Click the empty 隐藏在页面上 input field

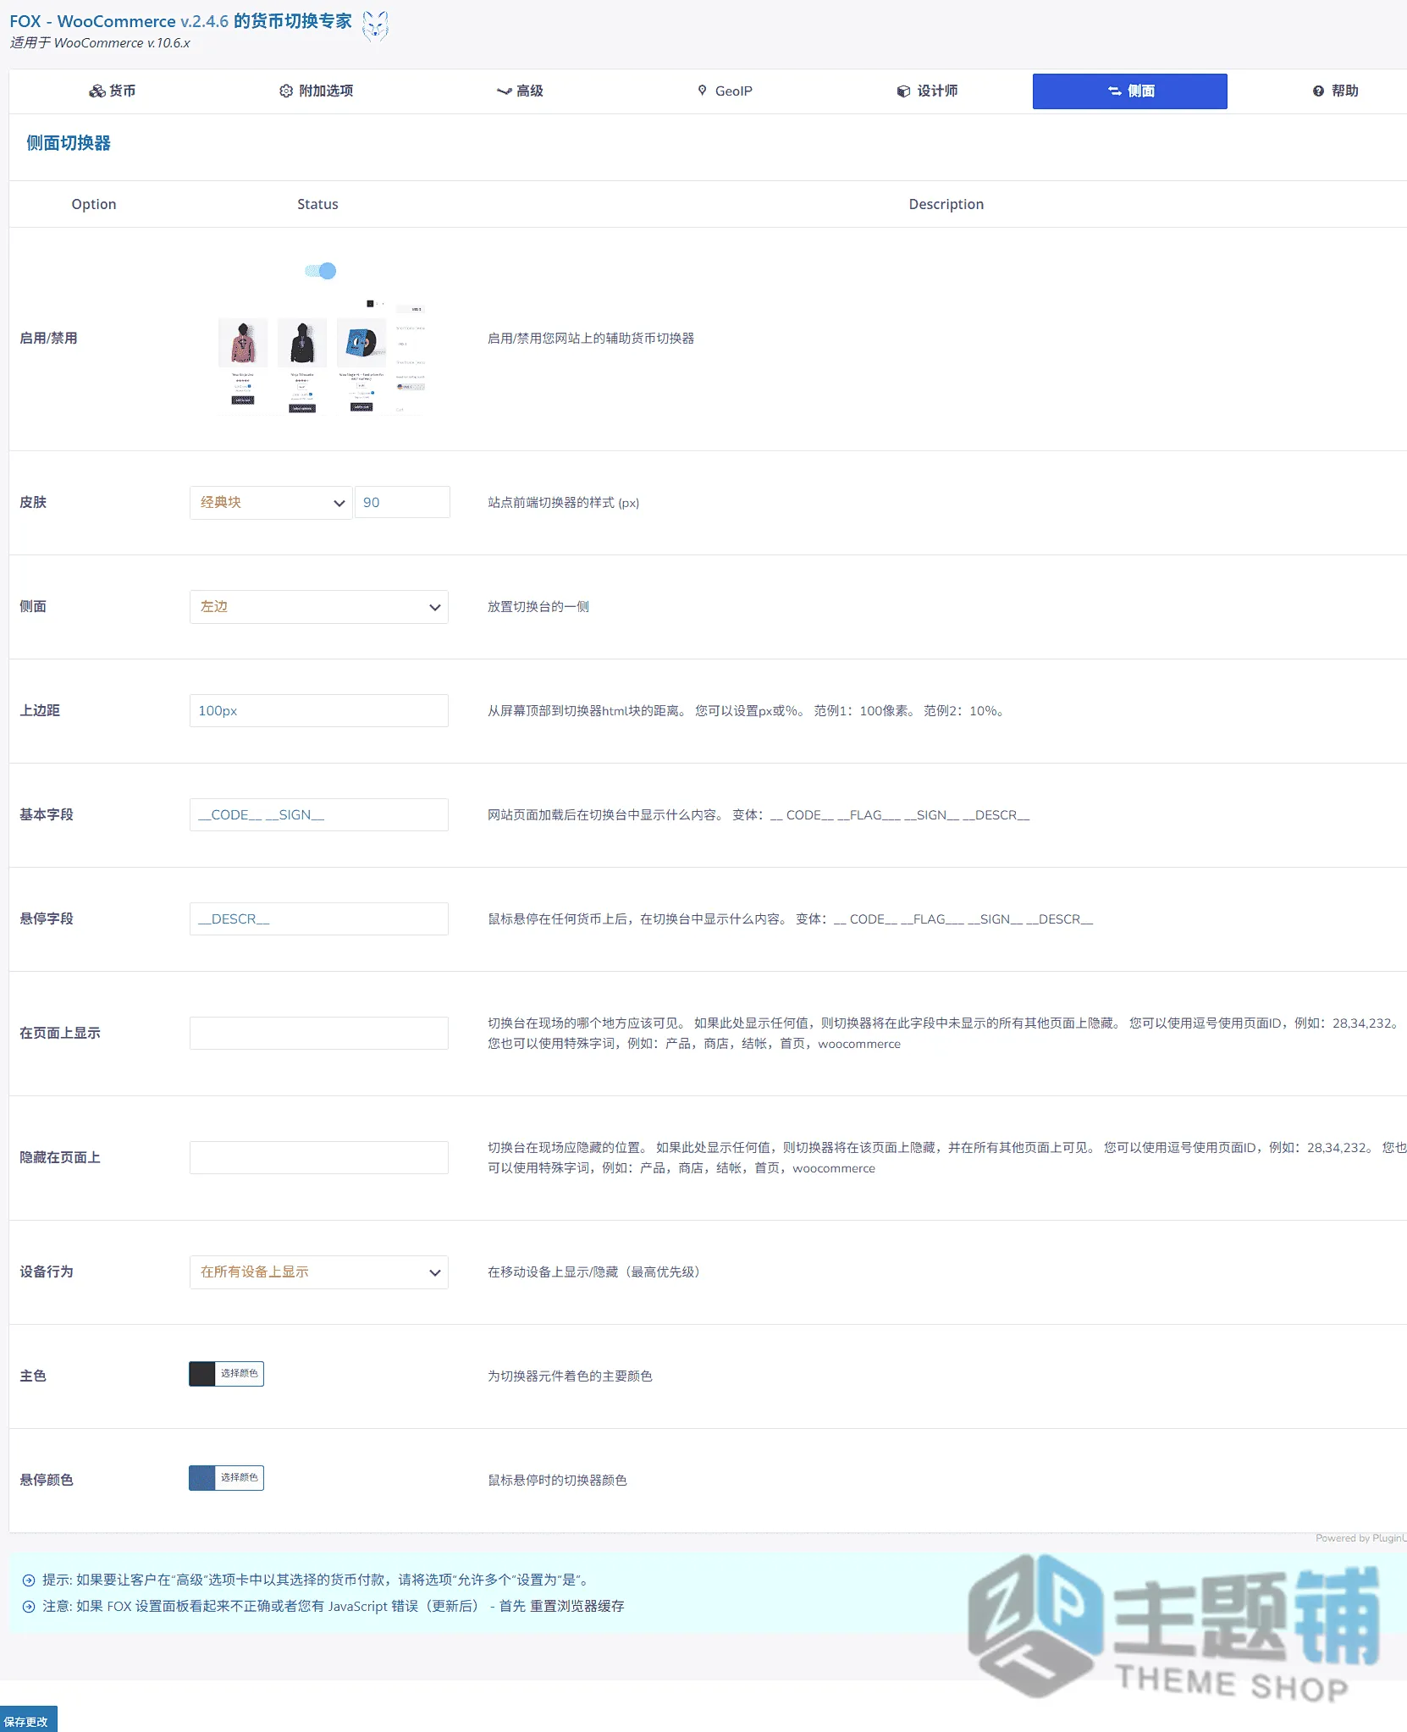tap(319, 1157)
